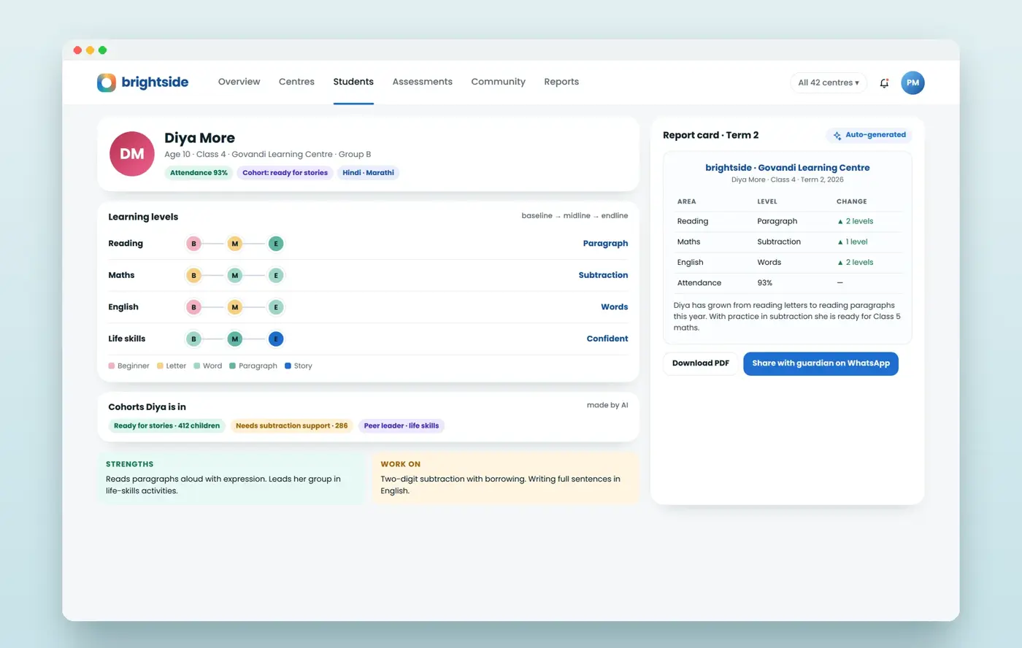Click the Hindi · Marathi language tag
The image size is (1022, 648).
(x=368, y=173)
